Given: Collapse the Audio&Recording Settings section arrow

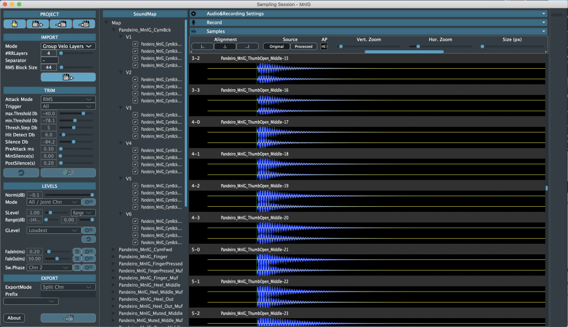Looking at the screenshot, I should pyautogui.click(x=544, y=14).
